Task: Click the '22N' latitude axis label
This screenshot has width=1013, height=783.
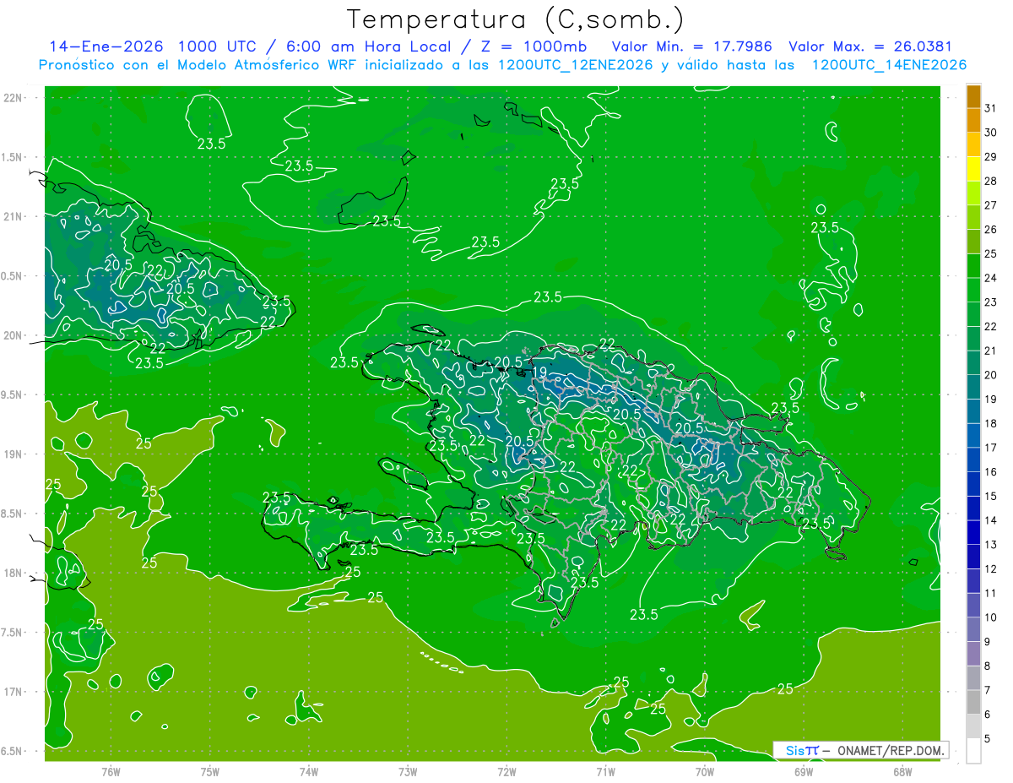Action: pyautogui.click(x=13, y=97)
